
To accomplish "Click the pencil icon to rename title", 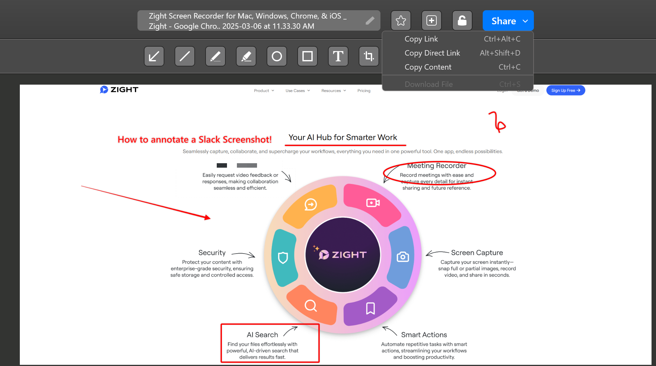I will [370, 20].
